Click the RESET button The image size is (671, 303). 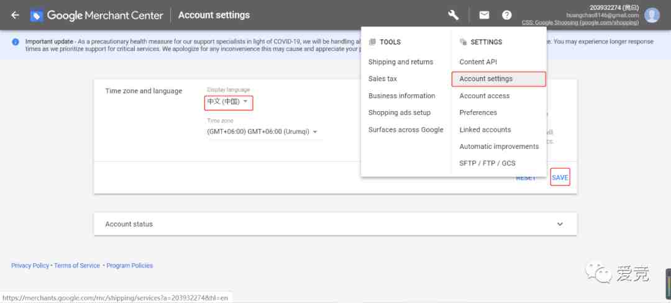(x=526, y=178)
